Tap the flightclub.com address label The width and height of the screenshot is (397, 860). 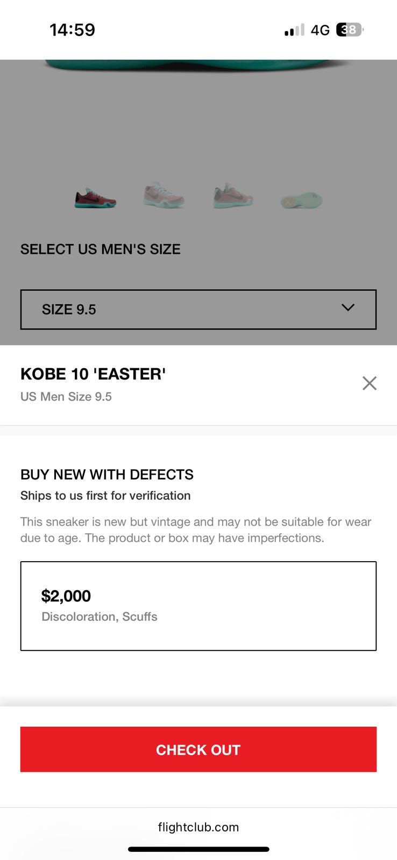coord(198,827)
